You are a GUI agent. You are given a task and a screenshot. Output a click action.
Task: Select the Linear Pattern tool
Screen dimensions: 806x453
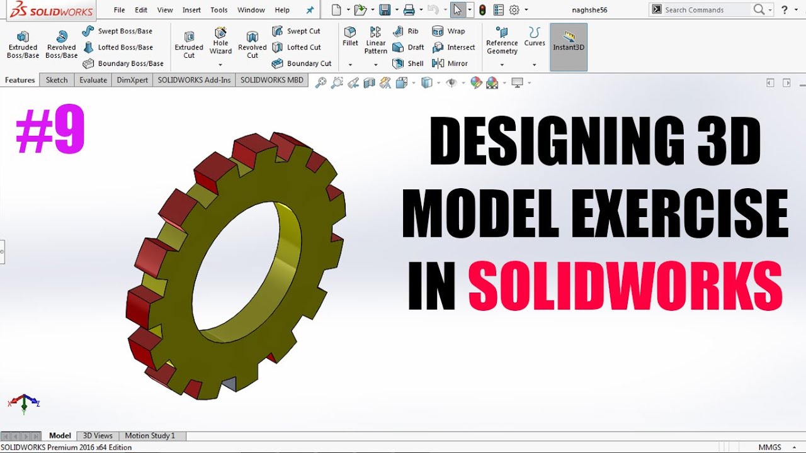pyautogui.click(x=375, y=41)
